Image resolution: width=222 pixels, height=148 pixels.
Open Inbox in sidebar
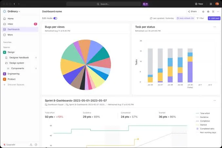coord(20,24)
